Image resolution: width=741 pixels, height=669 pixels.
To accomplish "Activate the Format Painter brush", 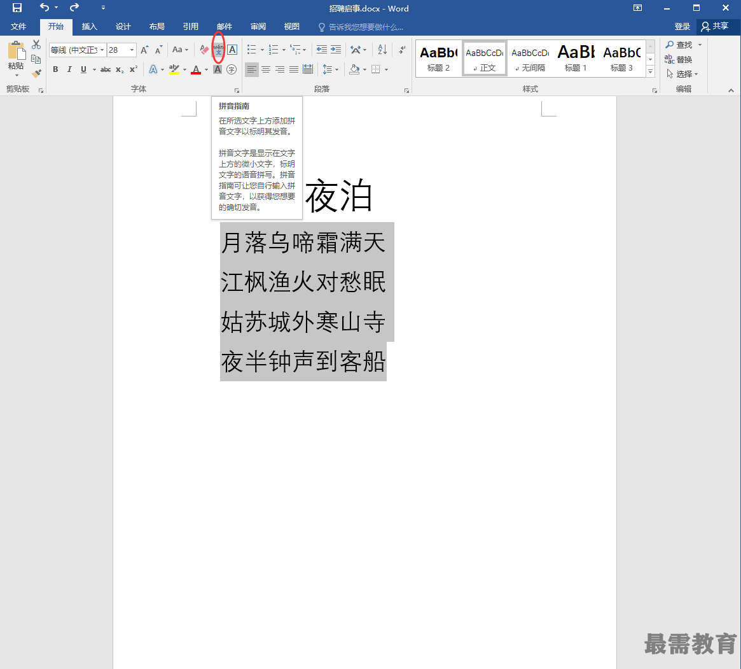I will [x=36, y=73].
